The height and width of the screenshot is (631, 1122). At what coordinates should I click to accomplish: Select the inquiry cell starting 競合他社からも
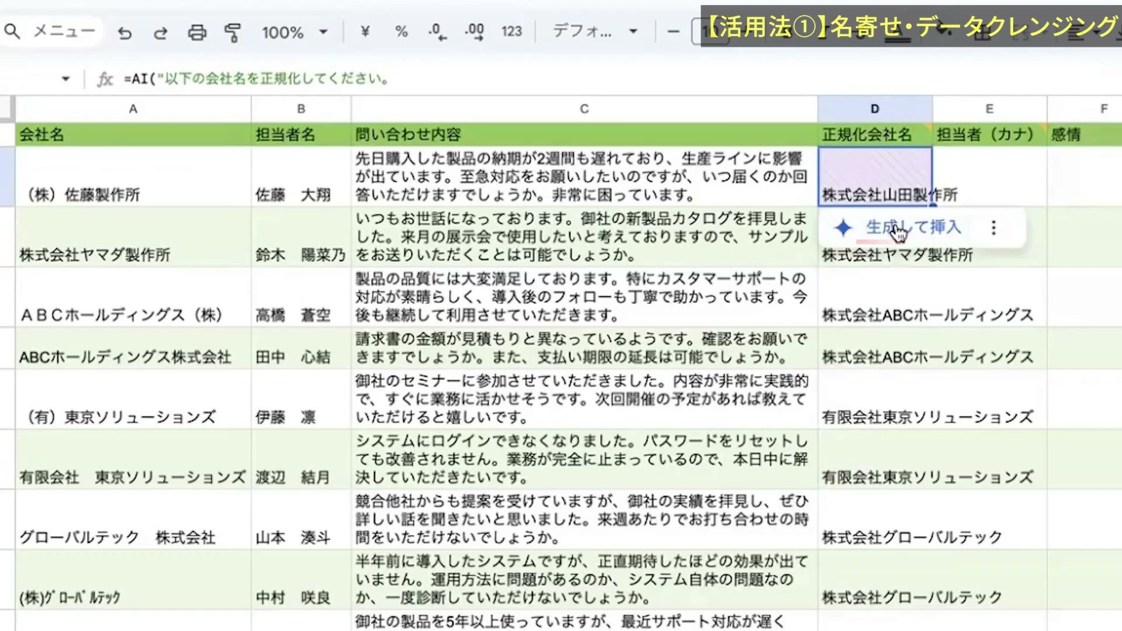point(584,519)
